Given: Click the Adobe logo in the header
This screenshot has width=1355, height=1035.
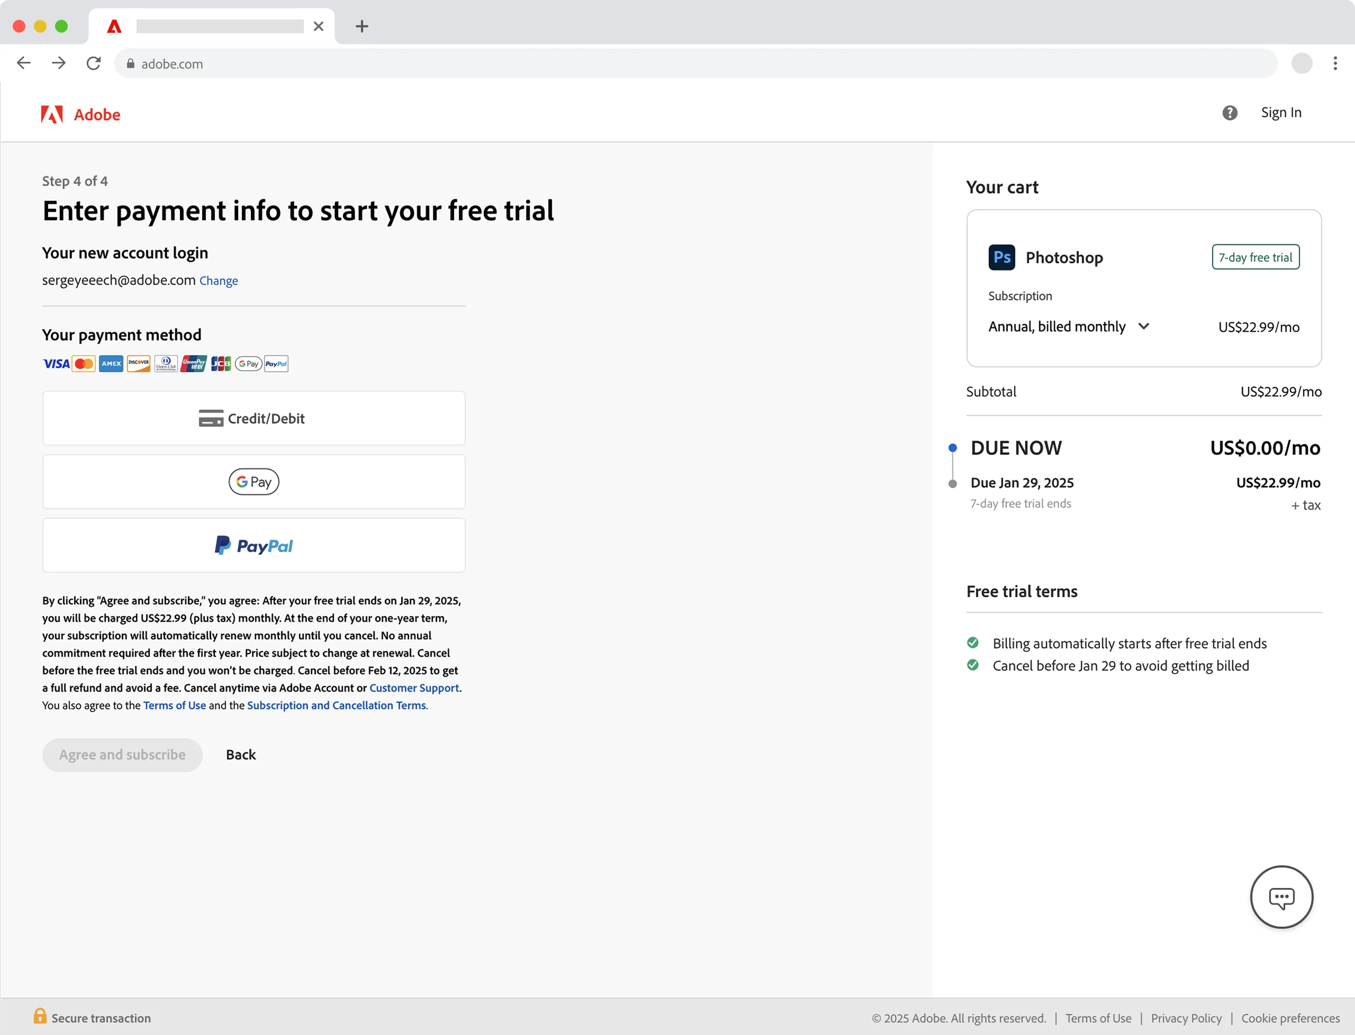Looking at the screenshot, I should click(80, 114).
